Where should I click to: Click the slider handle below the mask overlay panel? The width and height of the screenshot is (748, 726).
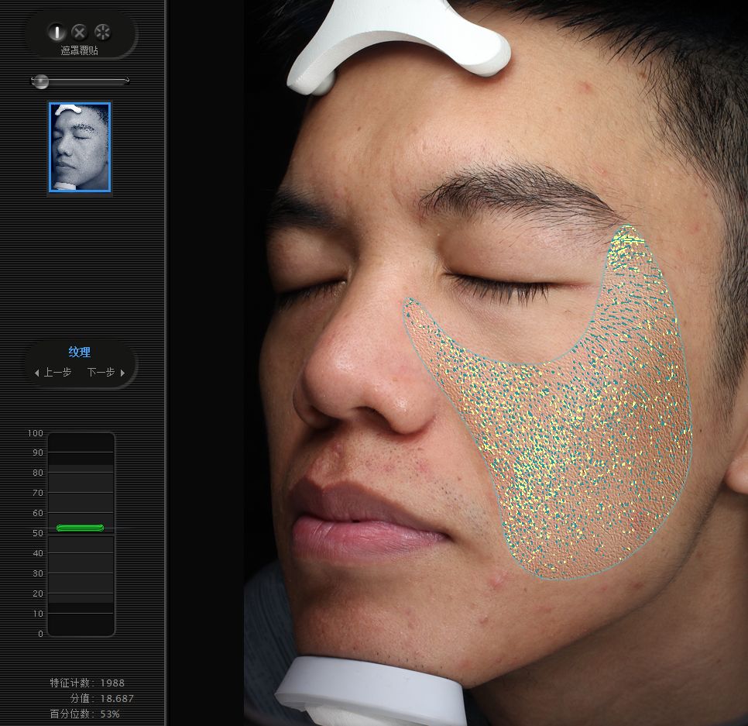click(x=40, y=81)
